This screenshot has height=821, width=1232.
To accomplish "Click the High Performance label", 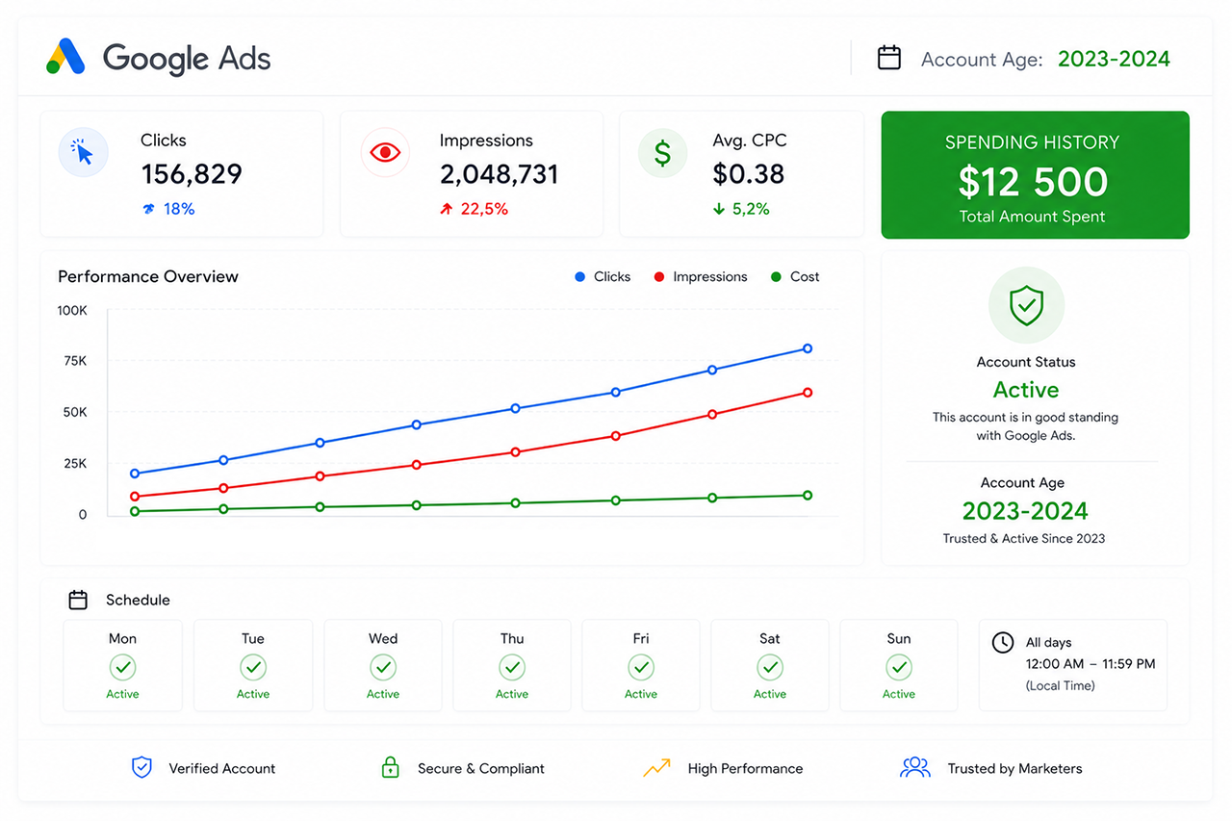I will 745,768.
